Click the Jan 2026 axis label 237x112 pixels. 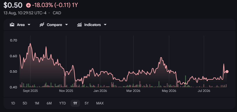[100, 91]
